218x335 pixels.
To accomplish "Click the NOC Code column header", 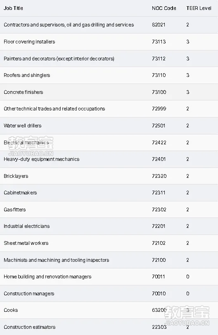I will tap(164, 8).
